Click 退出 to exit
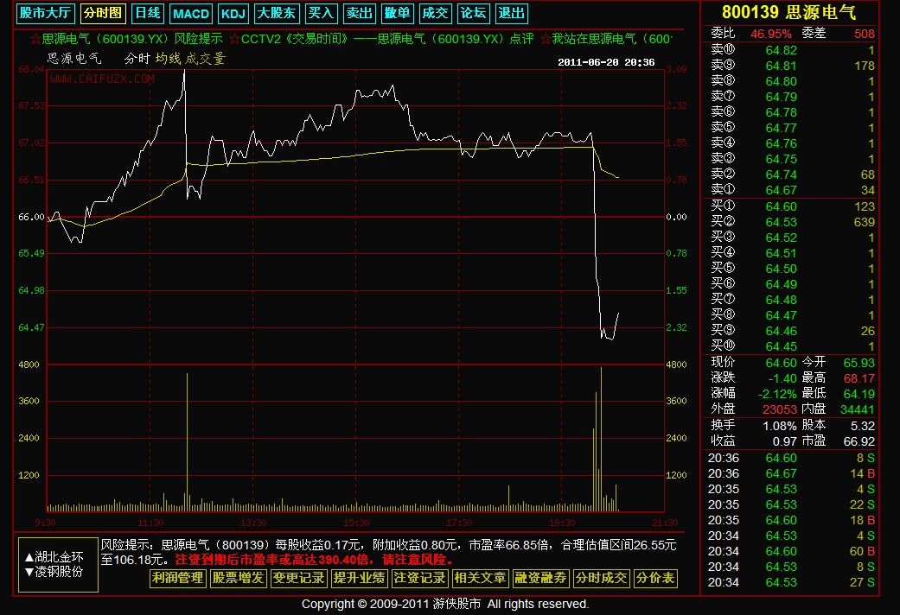 point(511,13)
